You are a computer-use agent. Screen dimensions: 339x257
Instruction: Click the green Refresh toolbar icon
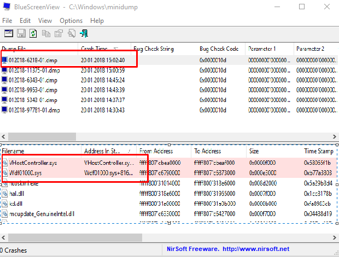[33, 34]
